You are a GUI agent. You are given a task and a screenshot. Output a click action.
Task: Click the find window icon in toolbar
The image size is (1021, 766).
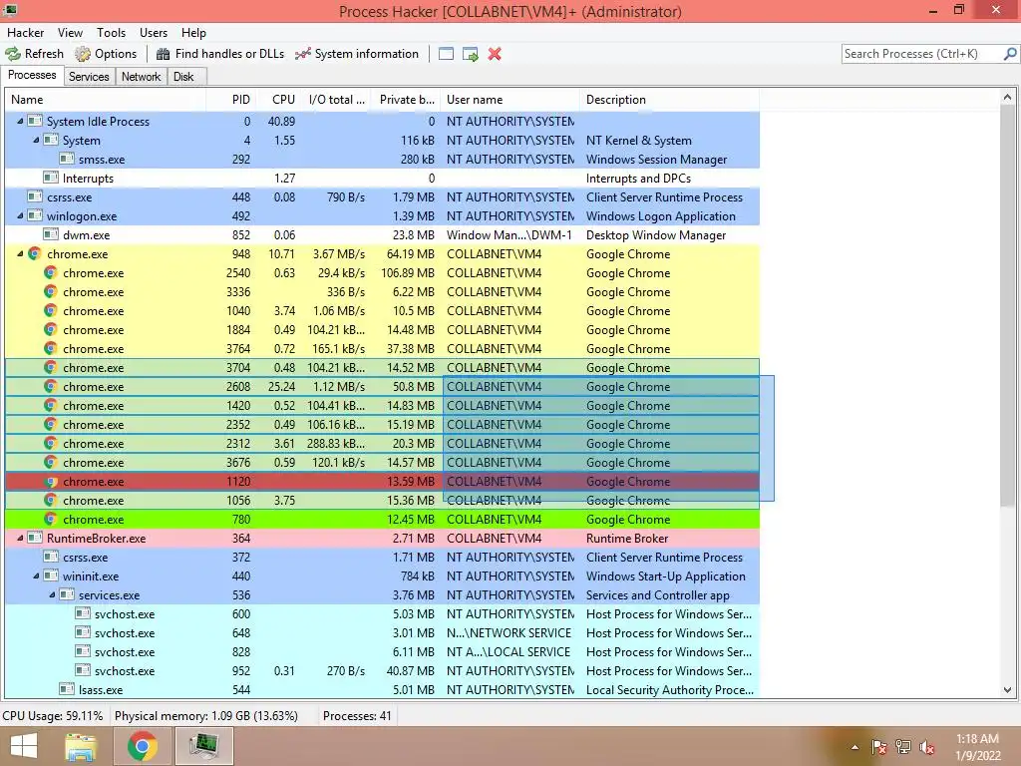pos(446,54)
